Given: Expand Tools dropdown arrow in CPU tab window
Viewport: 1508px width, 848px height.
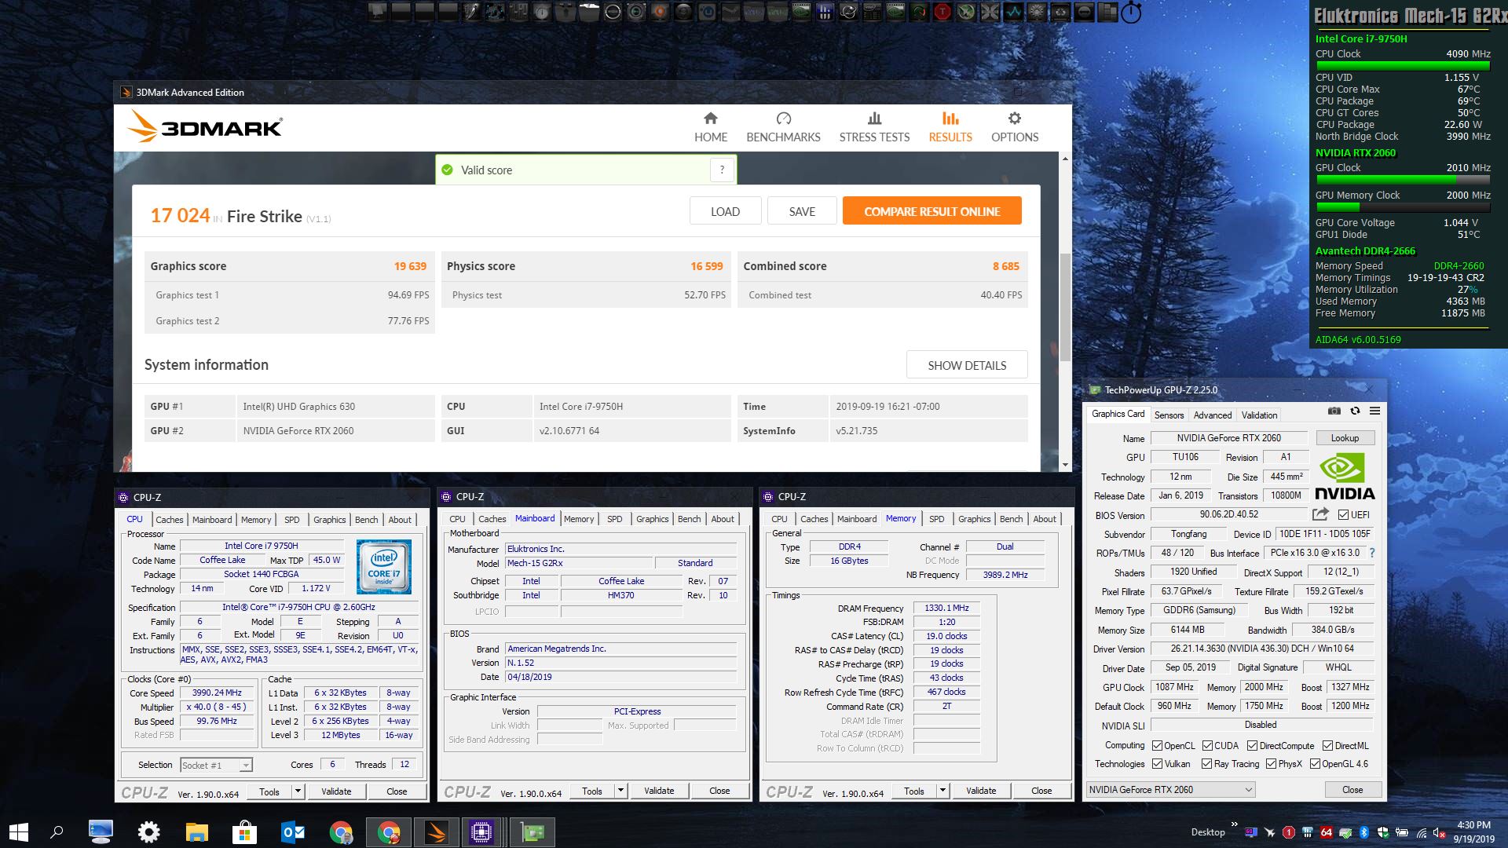Looking at the screenshot, I should pos(298,791).
